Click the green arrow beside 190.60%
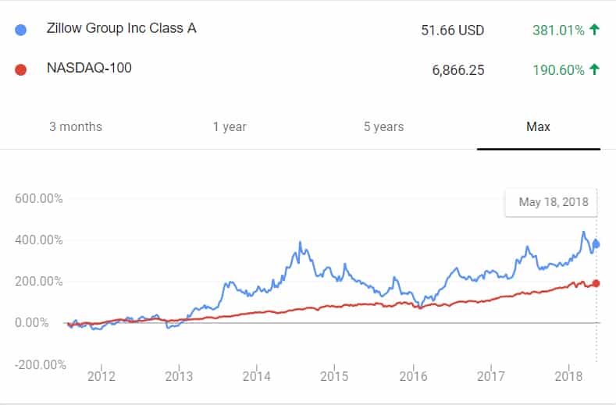Screen dimensions: 616x405 595,69
